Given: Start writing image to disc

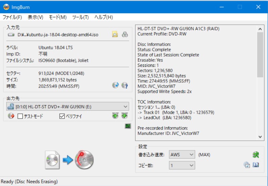Looking at the screenshot, I should point(69,160).
